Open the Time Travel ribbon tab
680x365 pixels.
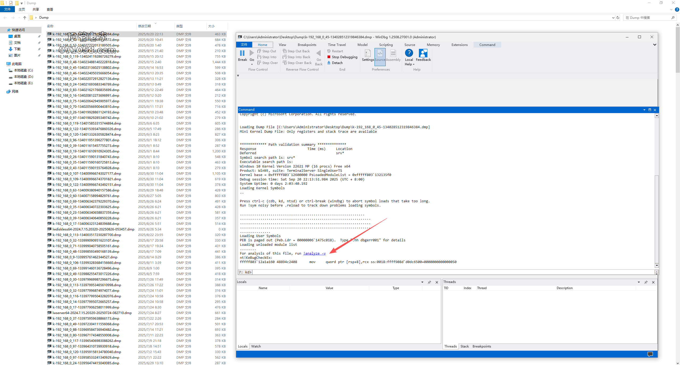[337, 45]
